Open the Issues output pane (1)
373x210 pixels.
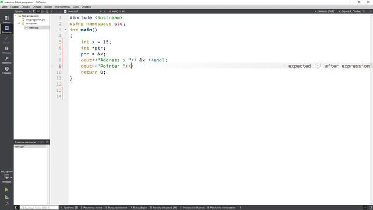point(69,208)
